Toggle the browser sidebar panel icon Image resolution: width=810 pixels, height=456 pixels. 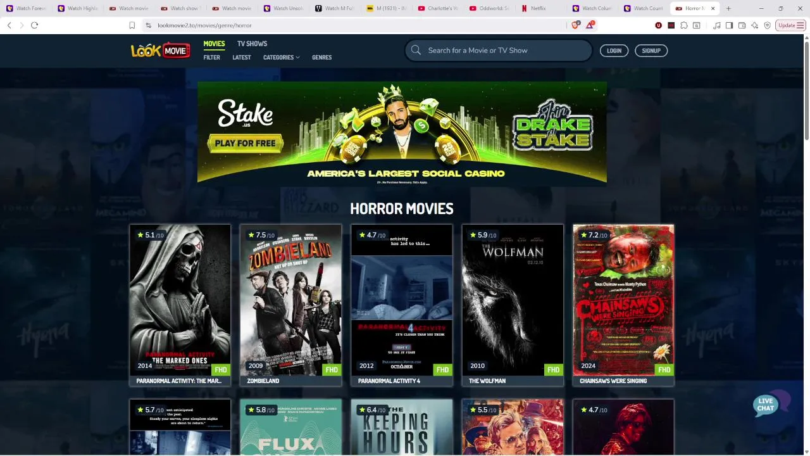(729, 25)
